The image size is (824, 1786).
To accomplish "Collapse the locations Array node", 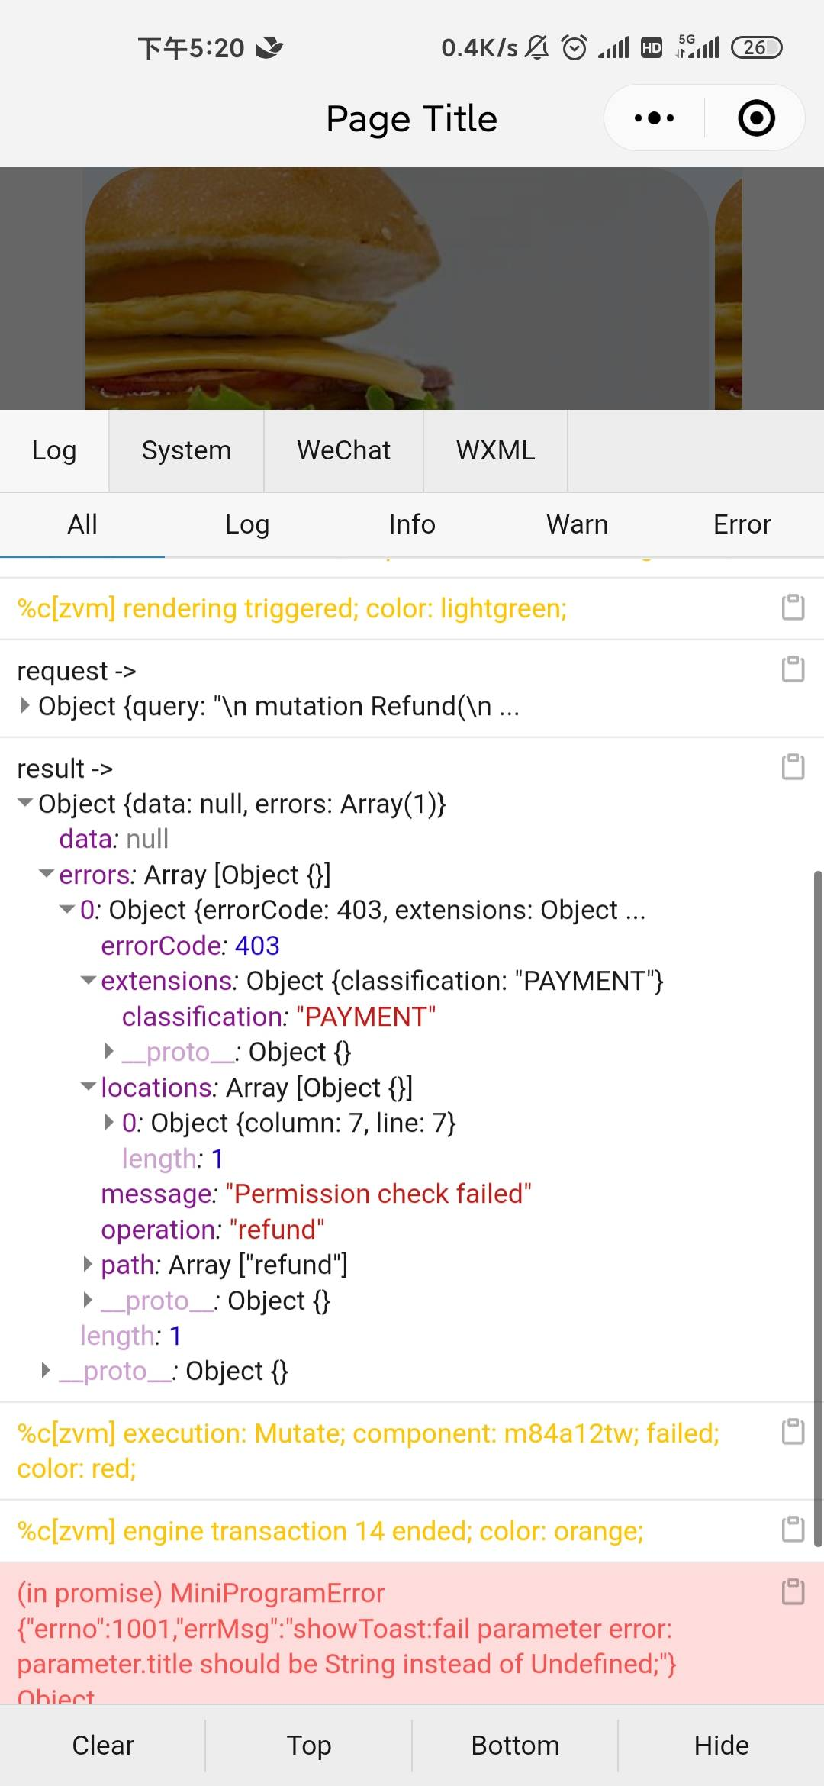I will 89,1087.
